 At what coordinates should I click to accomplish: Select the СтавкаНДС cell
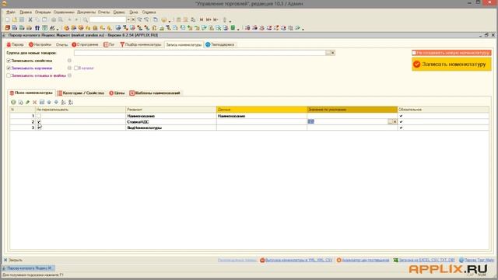(x=171, y=122)
